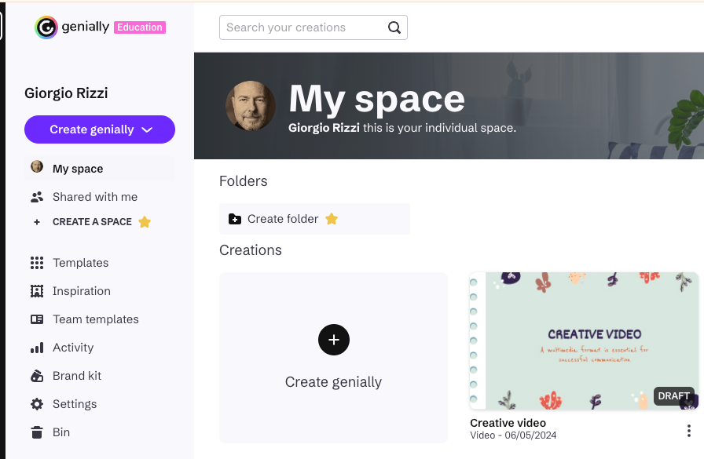Open Templates grid icon in sidebar
The image size is (704, 459).
coord(37,263)
